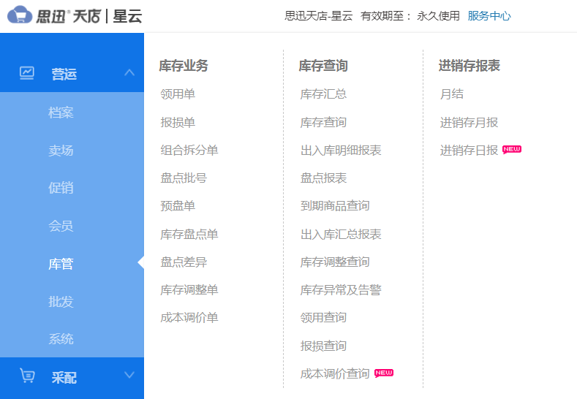Select 库管 in the sidebar
Viewport: 577px width, 399px height.
(x=61, y=264)
